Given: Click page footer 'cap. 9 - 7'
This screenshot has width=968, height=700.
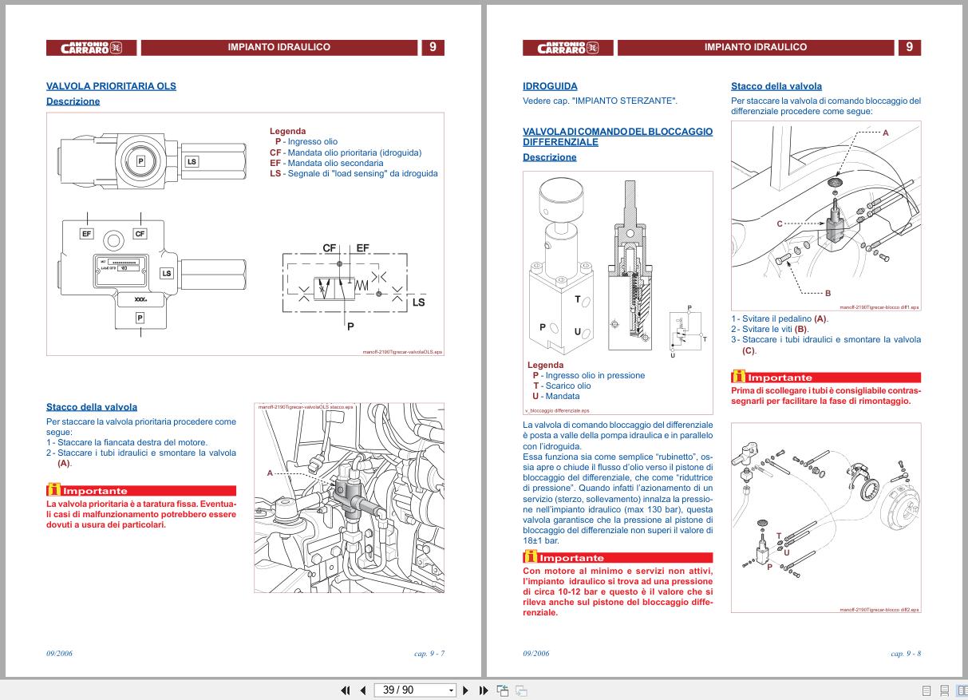Looking at the screenshot, I should pos(429,654).
